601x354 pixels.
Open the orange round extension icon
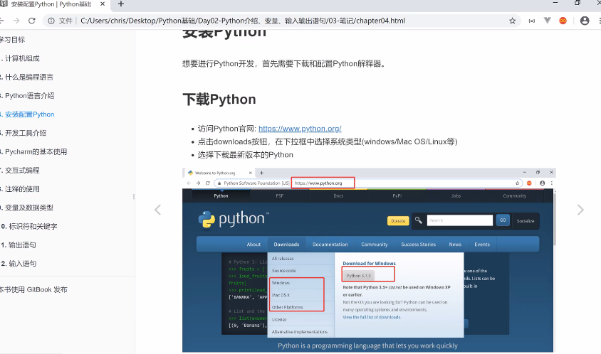coord(563,21)
